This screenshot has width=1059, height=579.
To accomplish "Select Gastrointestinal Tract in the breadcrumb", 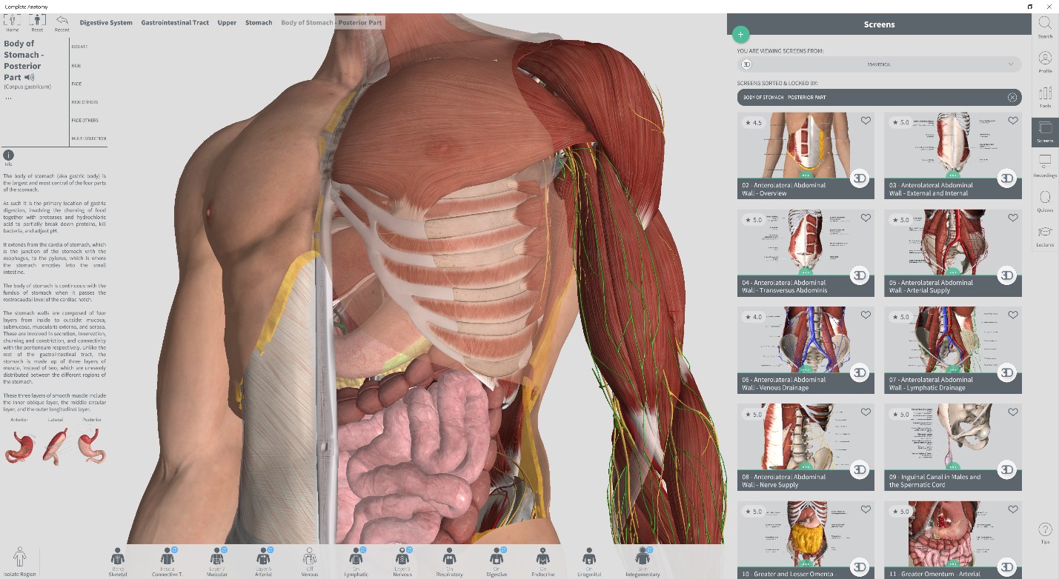I will 175,23.
